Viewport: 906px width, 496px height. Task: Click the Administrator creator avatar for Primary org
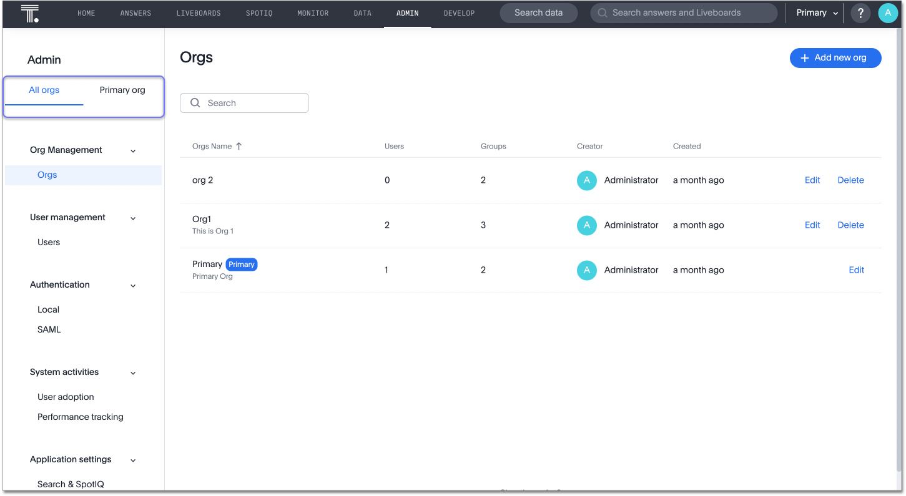pos(586,270)
